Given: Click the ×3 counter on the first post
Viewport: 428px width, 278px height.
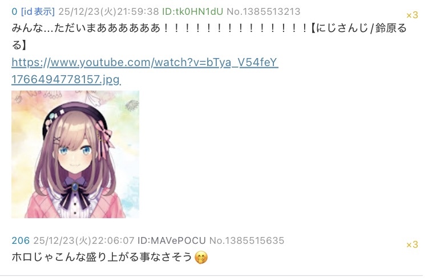Looking at the screenshot, I should 412,15.
